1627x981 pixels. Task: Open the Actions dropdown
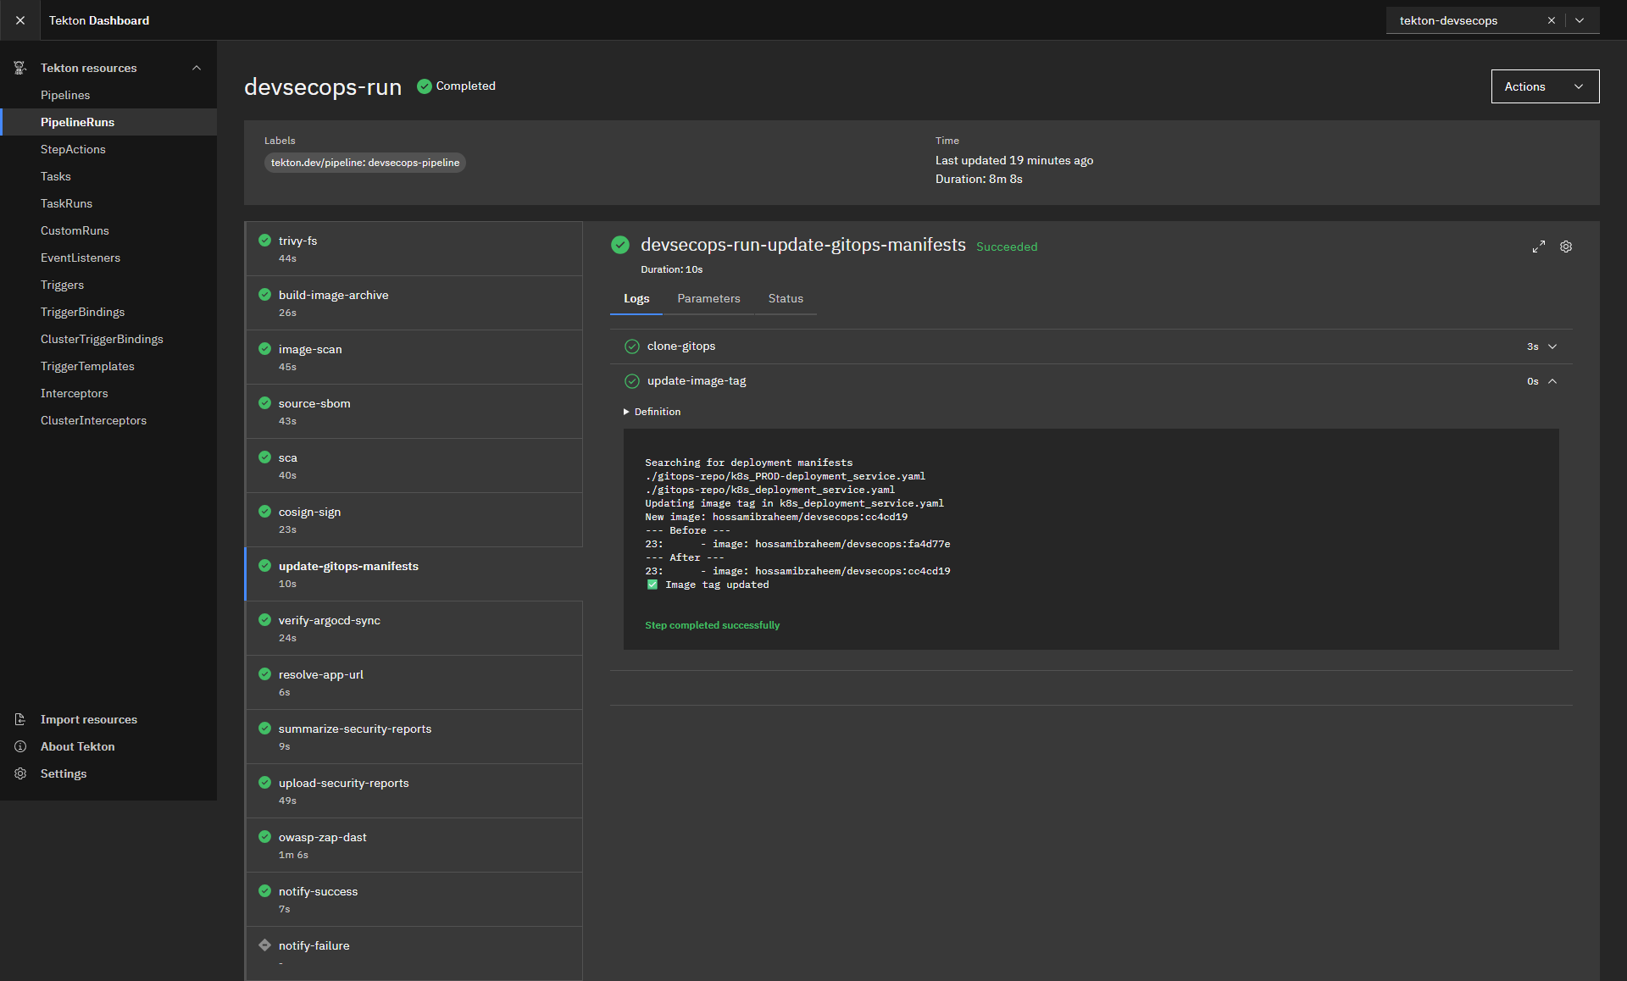pyautogui.click(x=1544, y=86)
